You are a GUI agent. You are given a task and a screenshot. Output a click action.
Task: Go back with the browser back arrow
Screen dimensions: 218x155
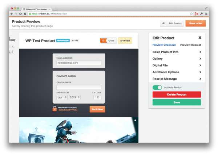[x=12, y=14]
